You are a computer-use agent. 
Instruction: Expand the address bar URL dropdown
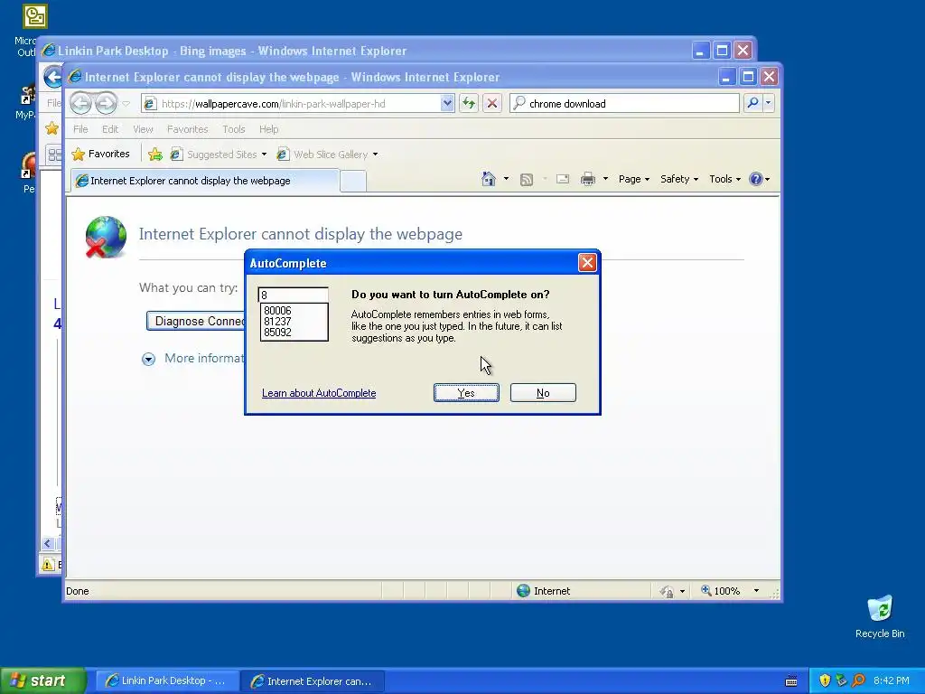pyautogui.click(x=447, y=104)
